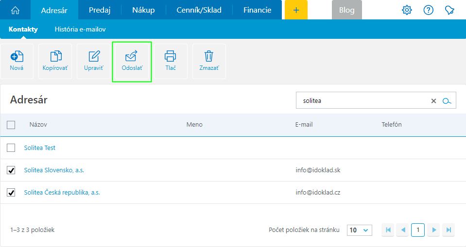
Task: Click the Zmazať trash icon
Action: pyautogui.click(x=209, y=56)
